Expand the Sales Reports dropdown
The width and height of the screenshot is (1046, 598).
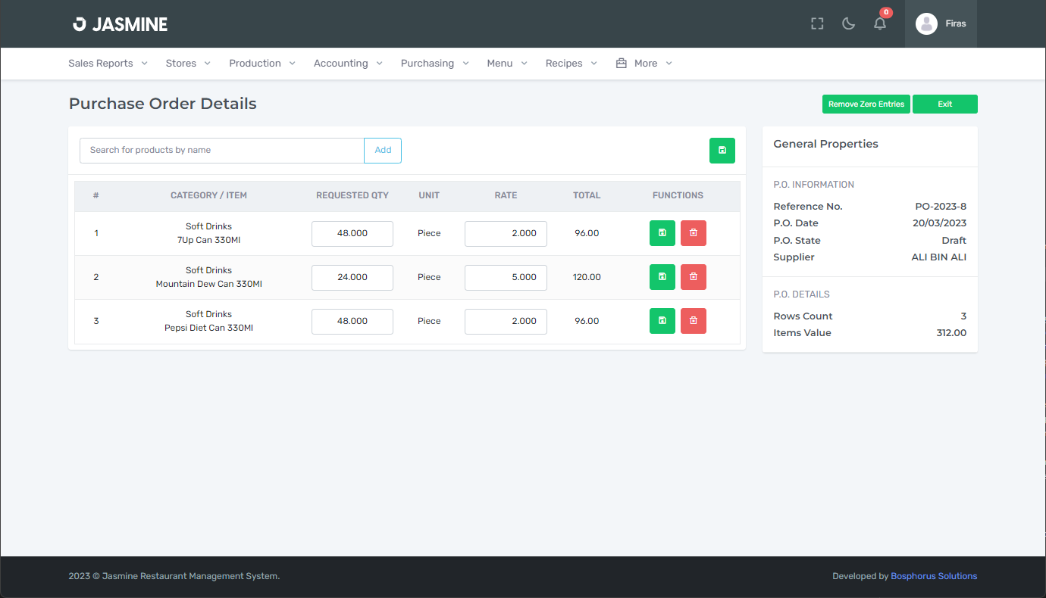108,64
